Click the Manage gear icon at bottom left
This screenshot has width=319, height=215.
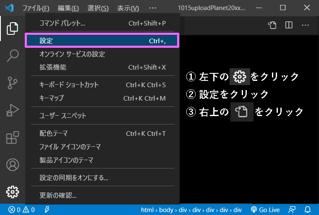pos(13,192)
